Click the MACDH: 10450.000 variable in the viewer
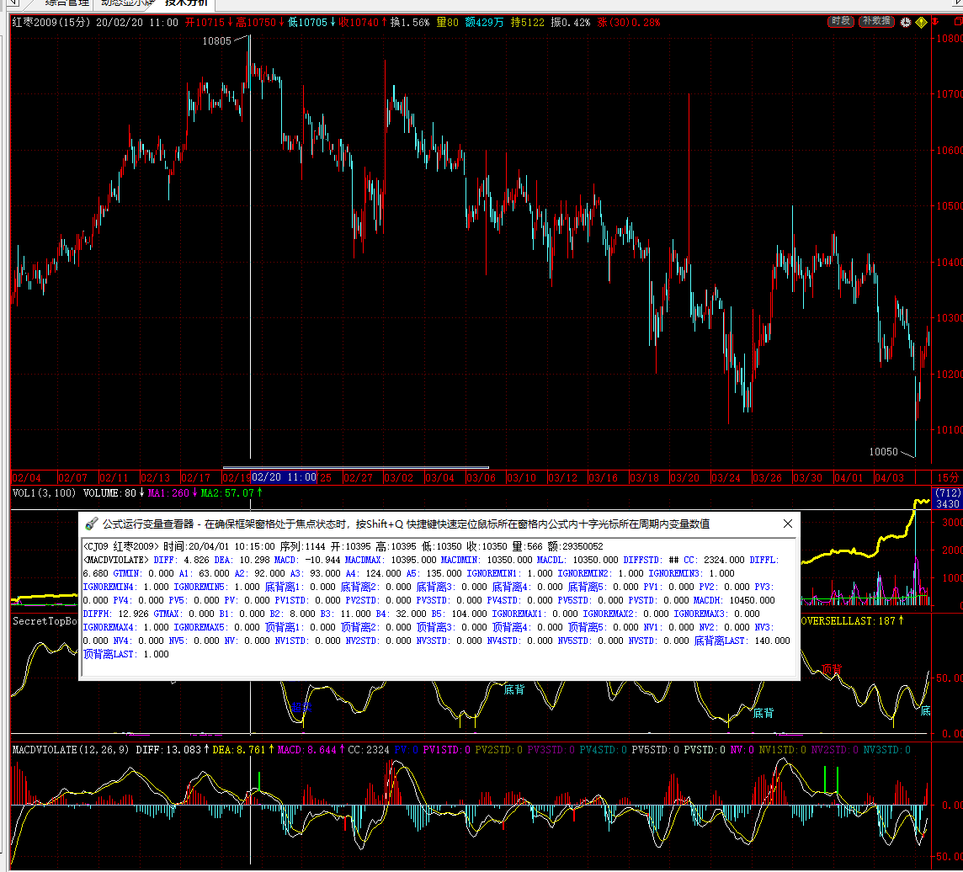963x872 pixels. [734, 601]
